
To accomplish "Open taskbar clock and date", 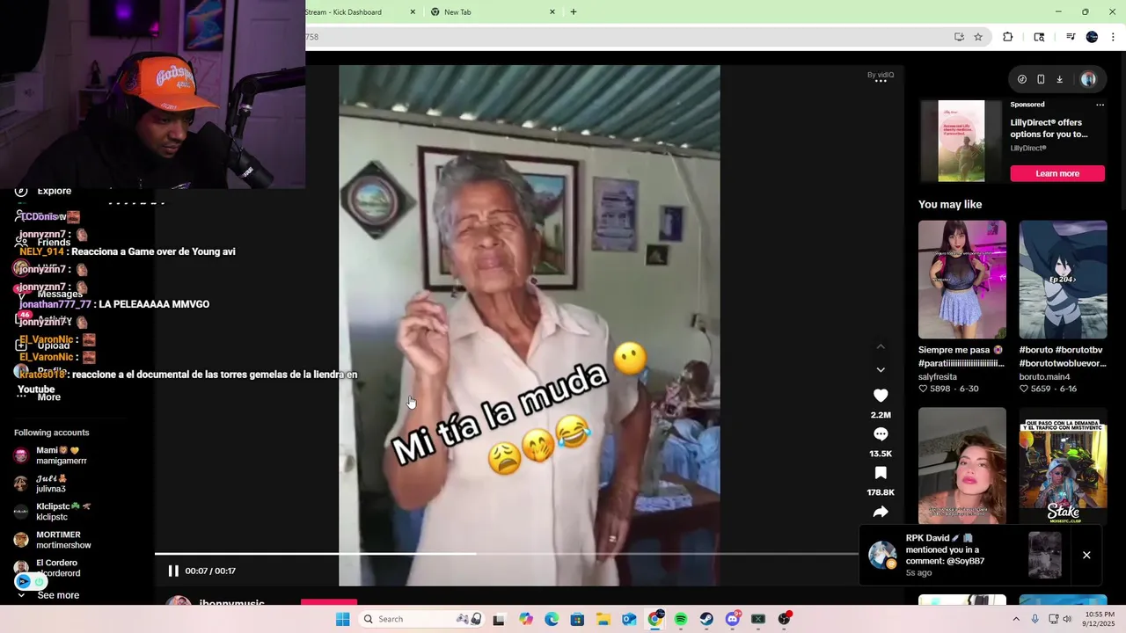I will pos(1100,619).
